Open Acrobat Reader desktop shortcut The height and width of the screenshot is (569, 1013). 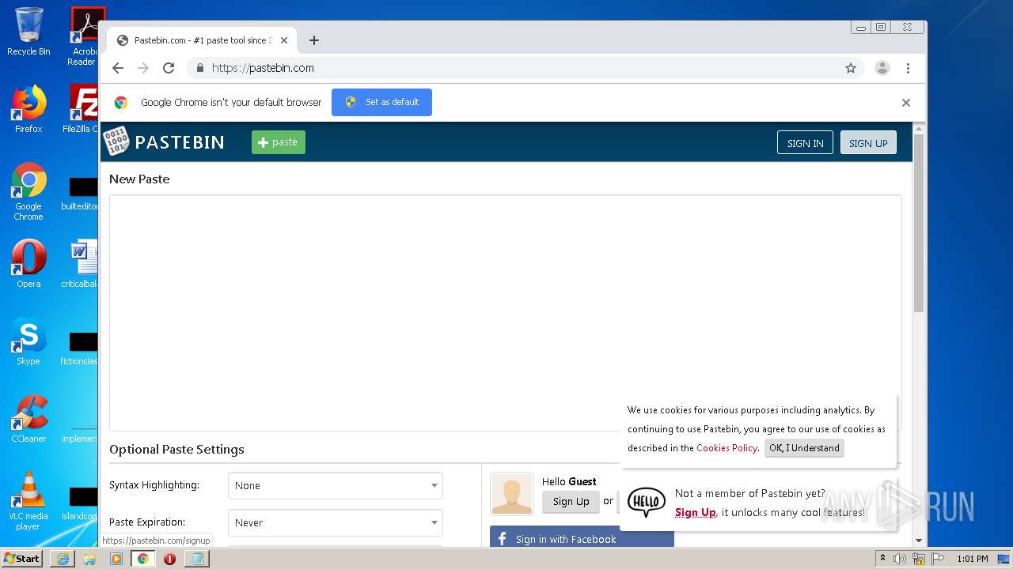point(85,36)
